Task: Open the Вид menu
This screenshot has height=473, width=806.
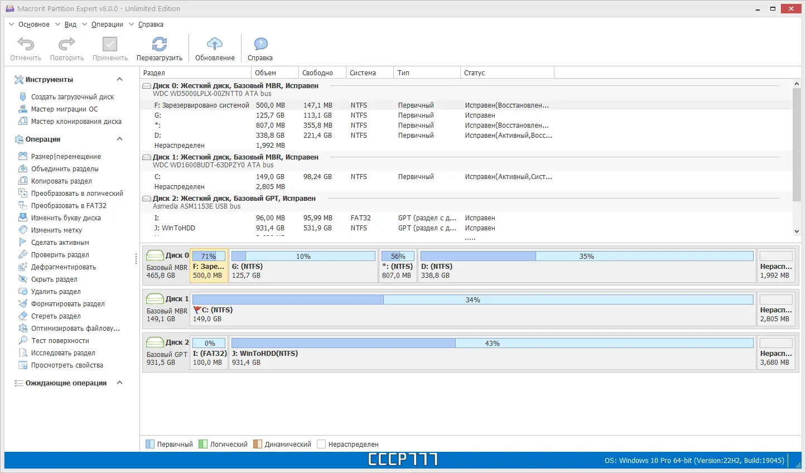Action: (70, 24)
